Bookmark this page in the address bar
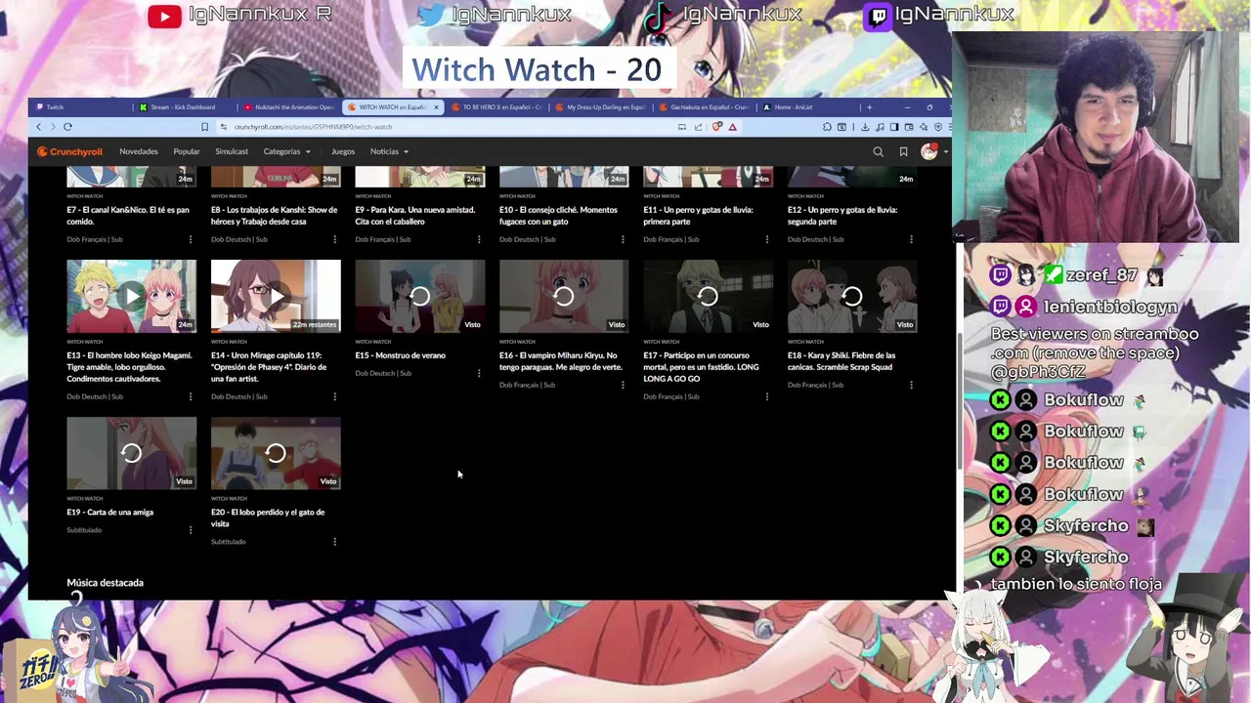This screenshot has width=1251, height=703. pos(204,127)
